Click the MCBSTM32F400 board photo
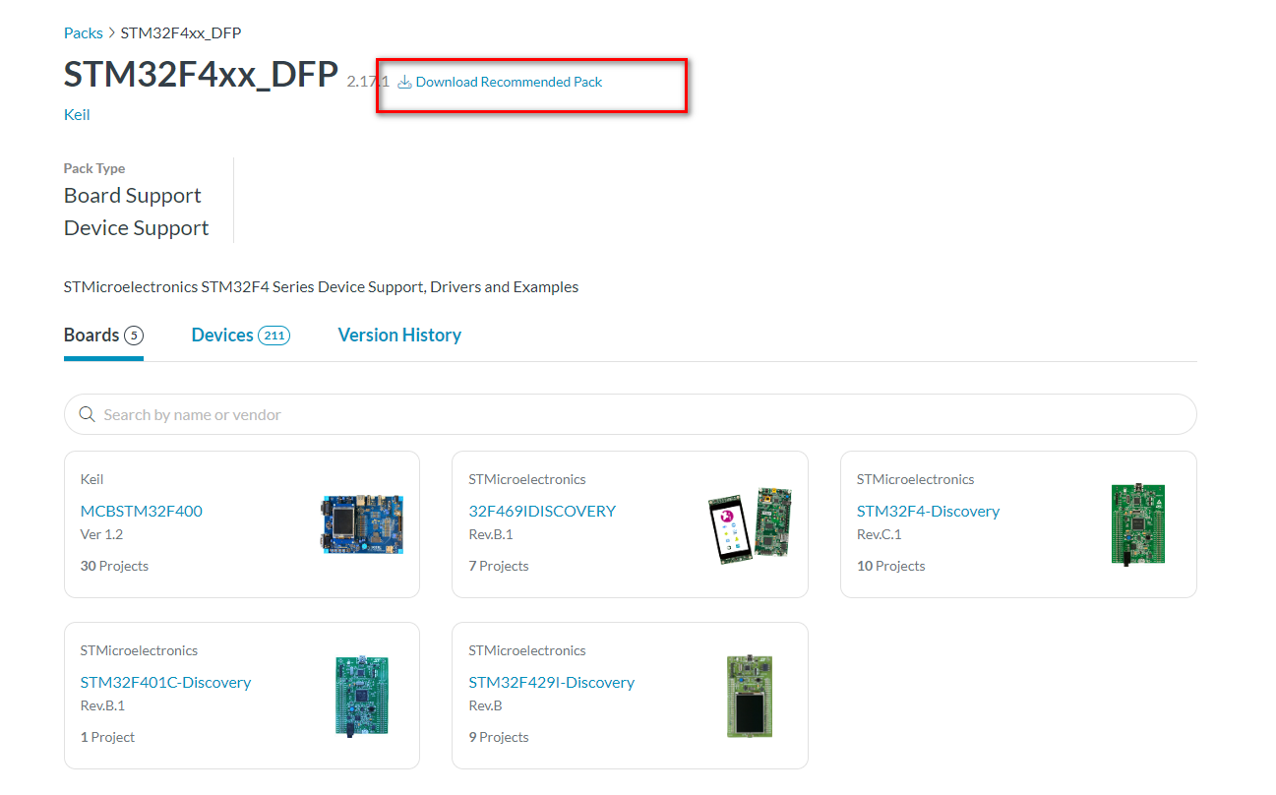1276x795 pixels. point(362,524)
